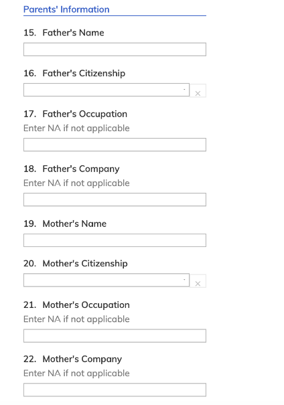
Task: Focus the Mother's Name text box
Action: 115,240
